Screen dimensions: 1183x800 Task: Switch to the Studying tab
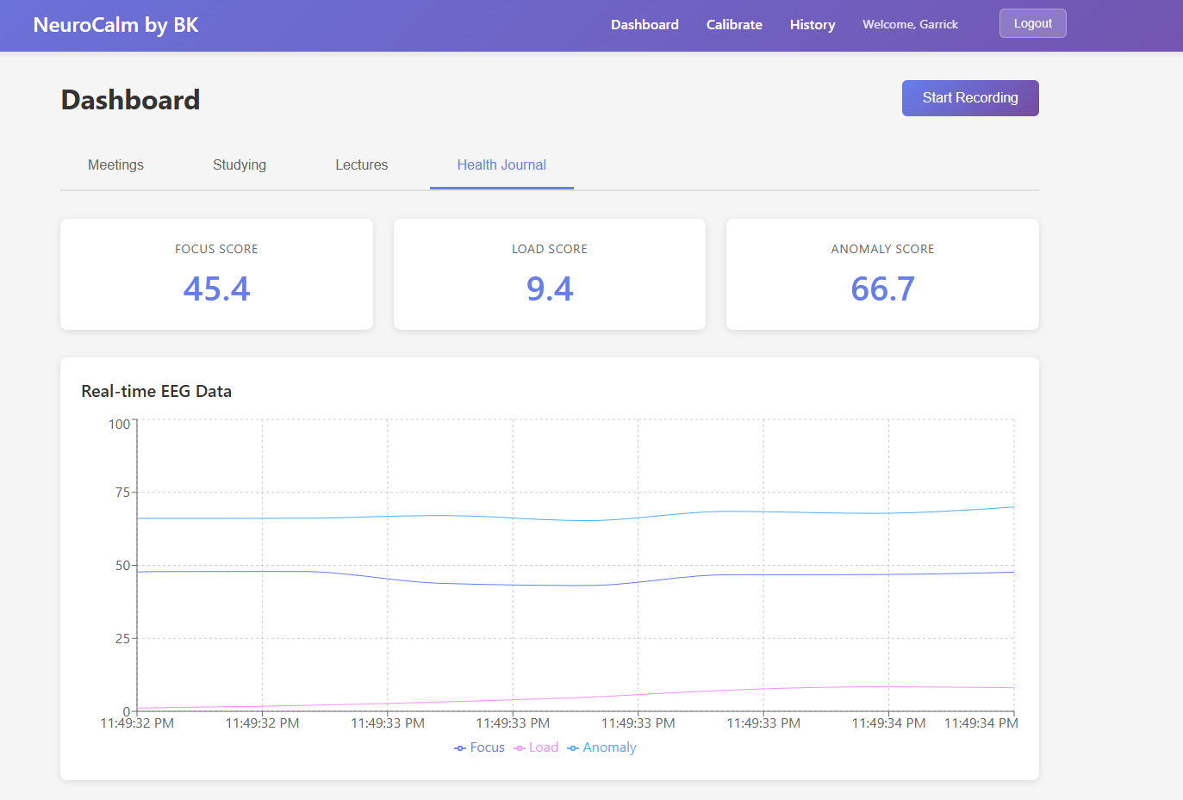click(x=240, y=164)
